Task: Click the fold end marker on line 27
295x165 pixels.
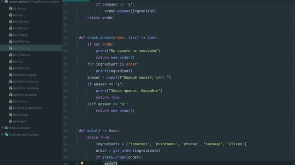Action: click(77, 98)
